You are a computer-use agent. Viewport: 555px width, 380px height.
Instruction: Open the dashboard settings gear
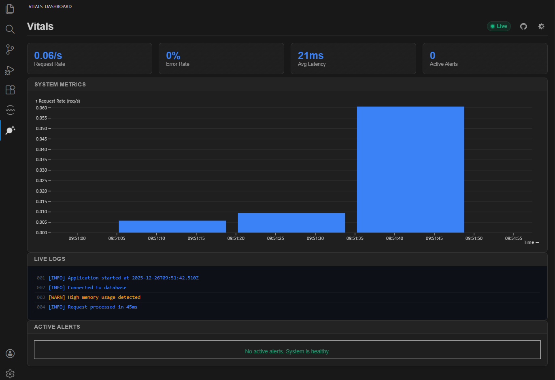(x=541, y=26)
